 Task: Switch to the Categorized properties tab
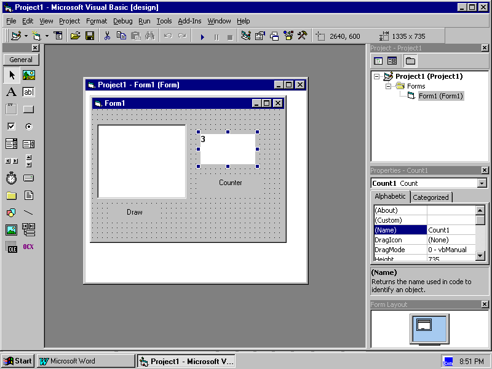(431, 197)
